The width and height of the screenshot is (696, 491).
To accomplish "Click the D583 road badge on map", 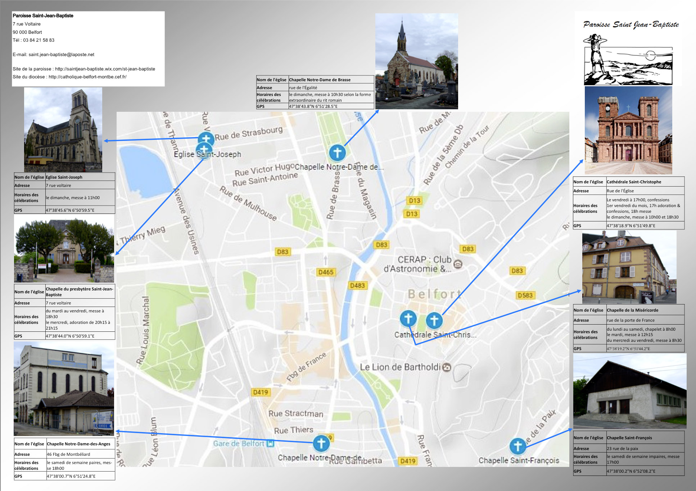I will click(525, 295).
